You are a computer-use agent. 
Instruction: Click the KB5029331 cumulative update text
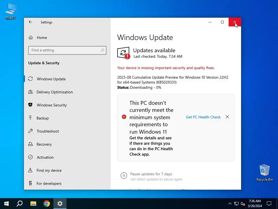pos(173,80)
